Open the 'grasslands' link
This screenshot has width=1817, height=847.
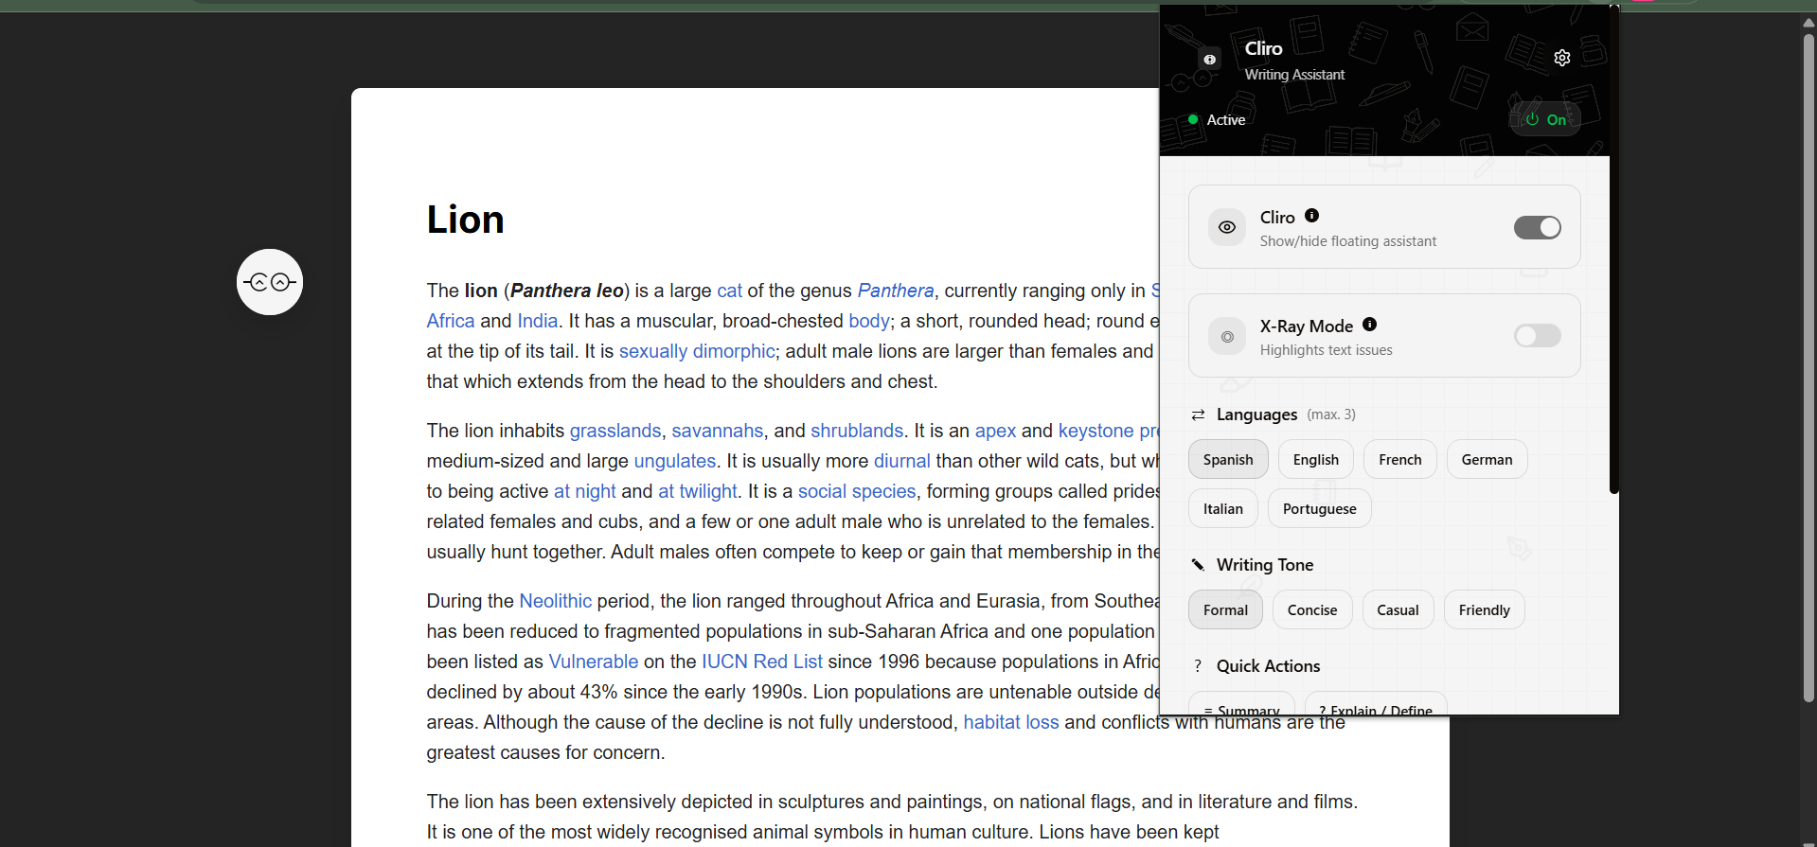615,431
